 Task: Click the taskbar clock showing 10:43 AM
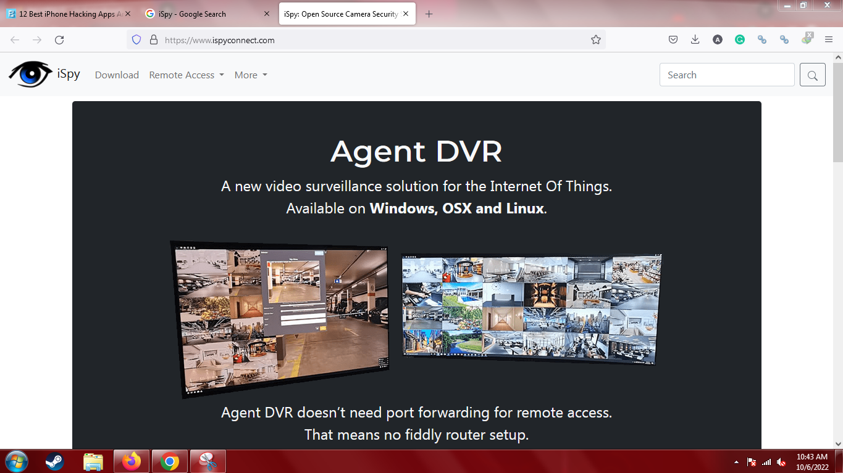[812, 462]
